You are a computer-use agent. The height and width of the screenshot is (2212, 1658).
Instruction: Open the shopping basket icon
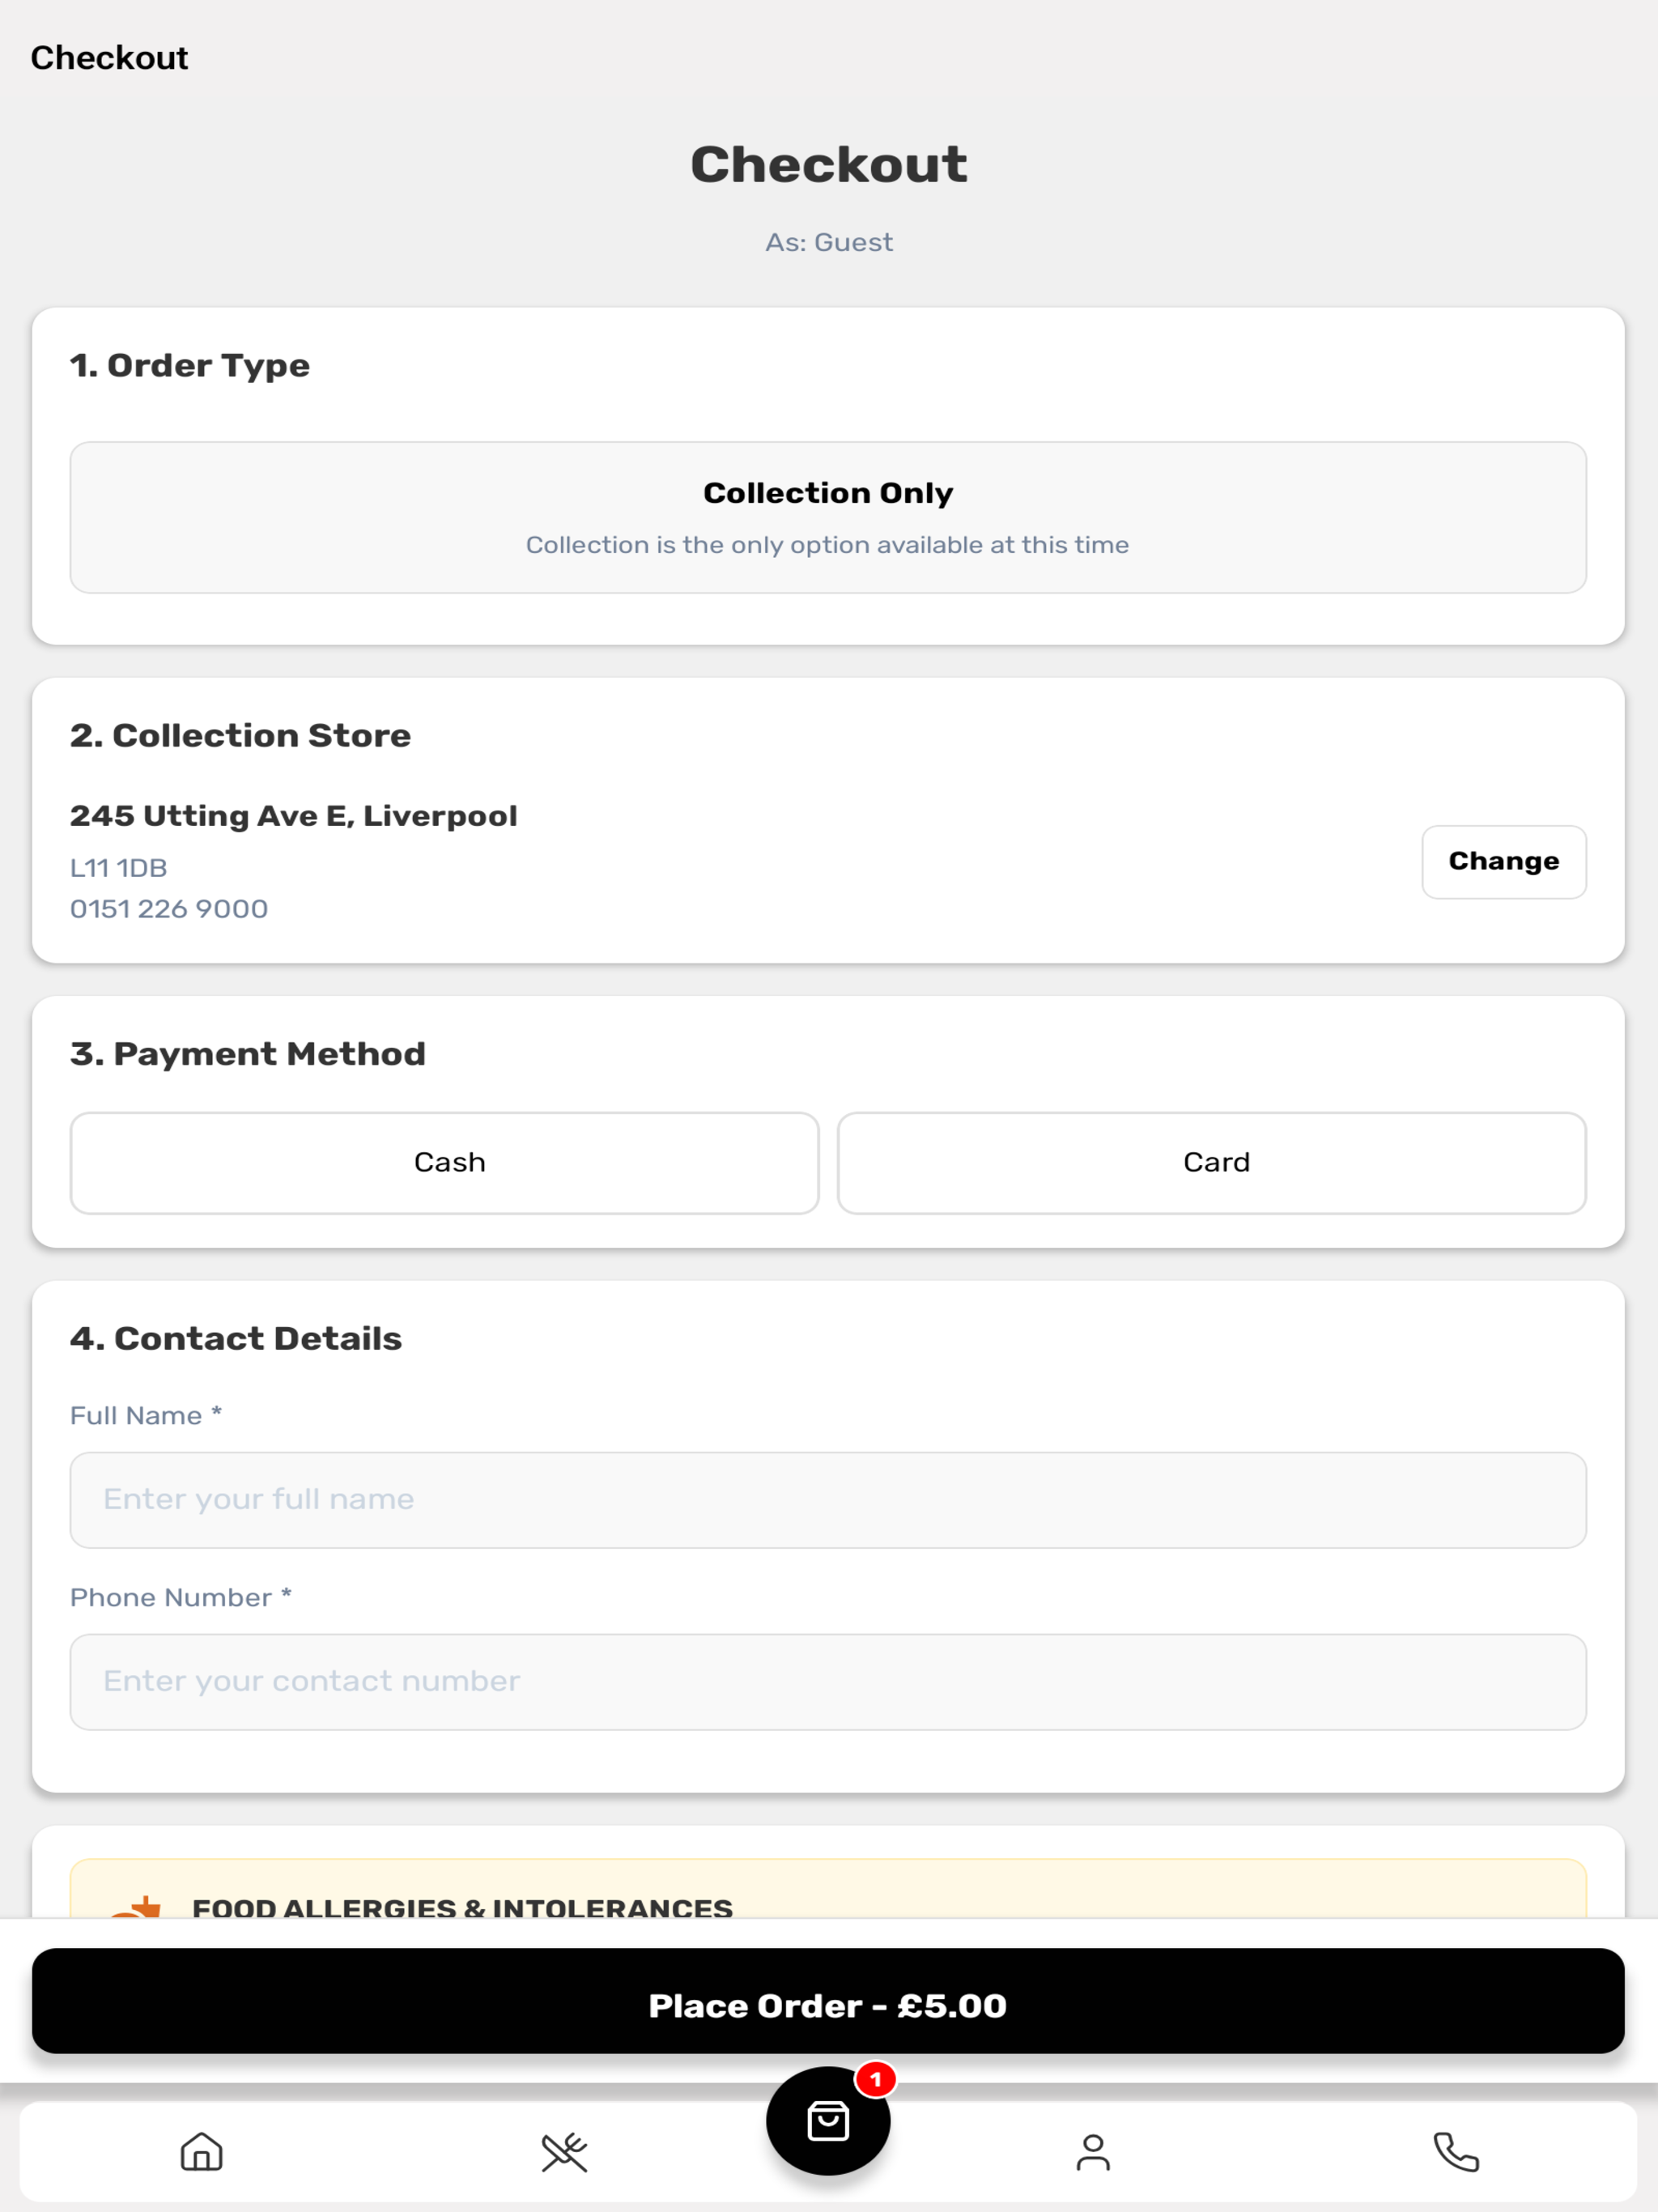tap(828, 2121)
